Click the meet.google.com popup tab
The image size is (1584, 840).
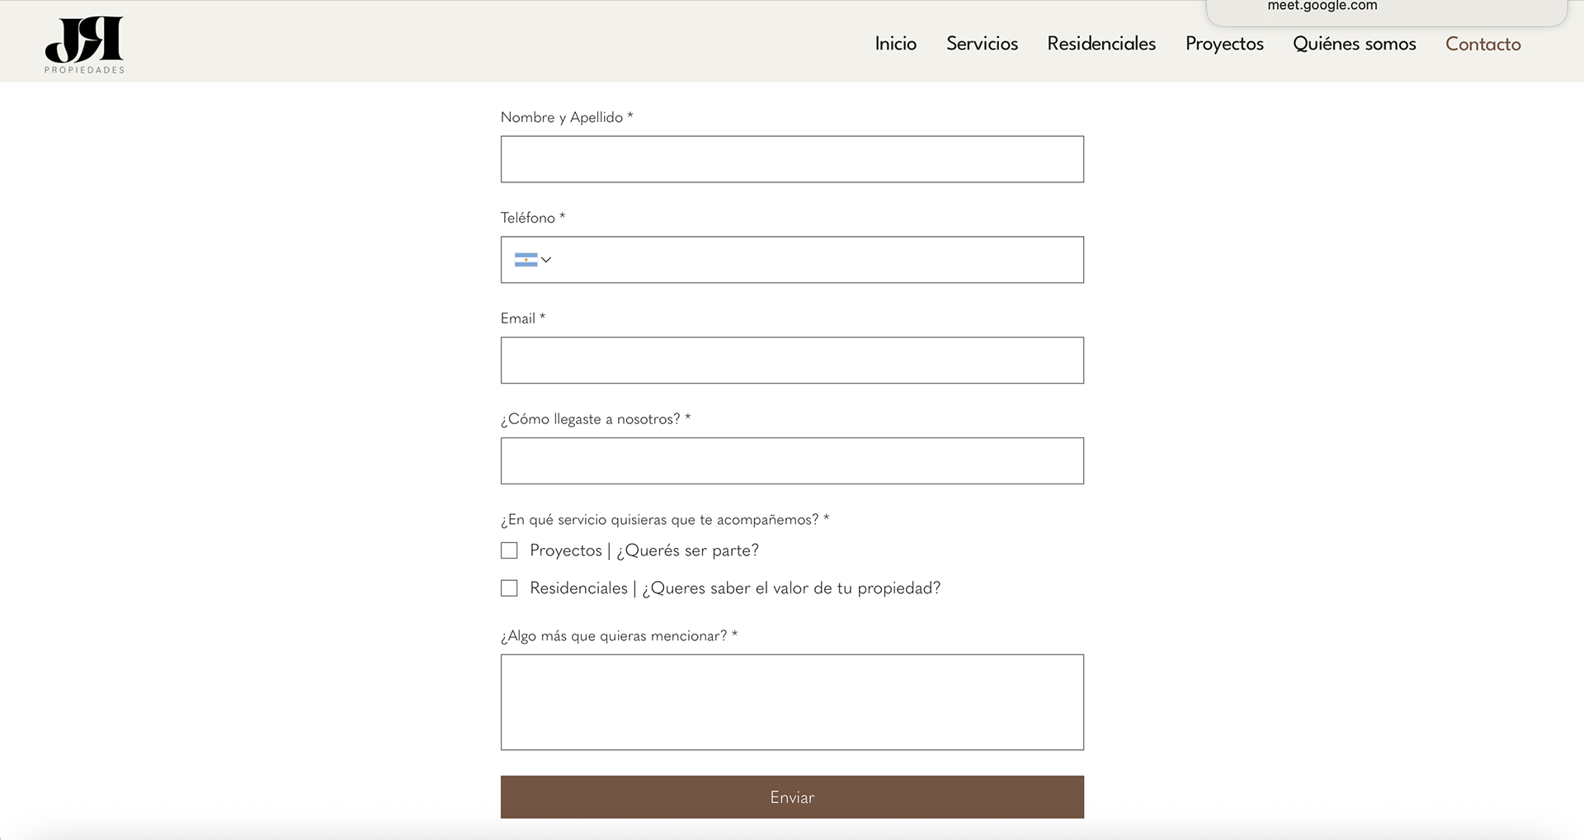1322,7
